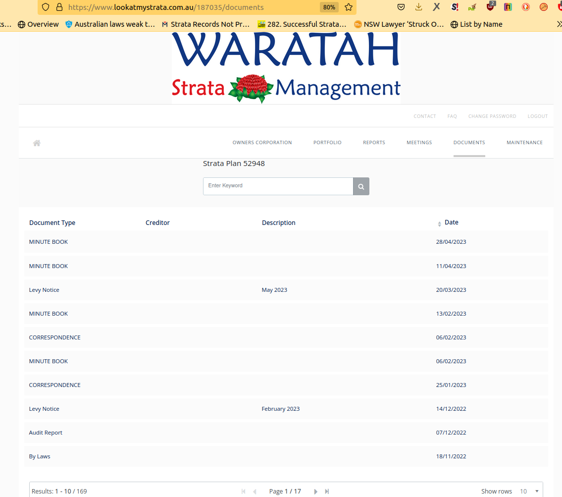Open the Change Password link
The height and width of the screenshot is (497, 562).
492,116
